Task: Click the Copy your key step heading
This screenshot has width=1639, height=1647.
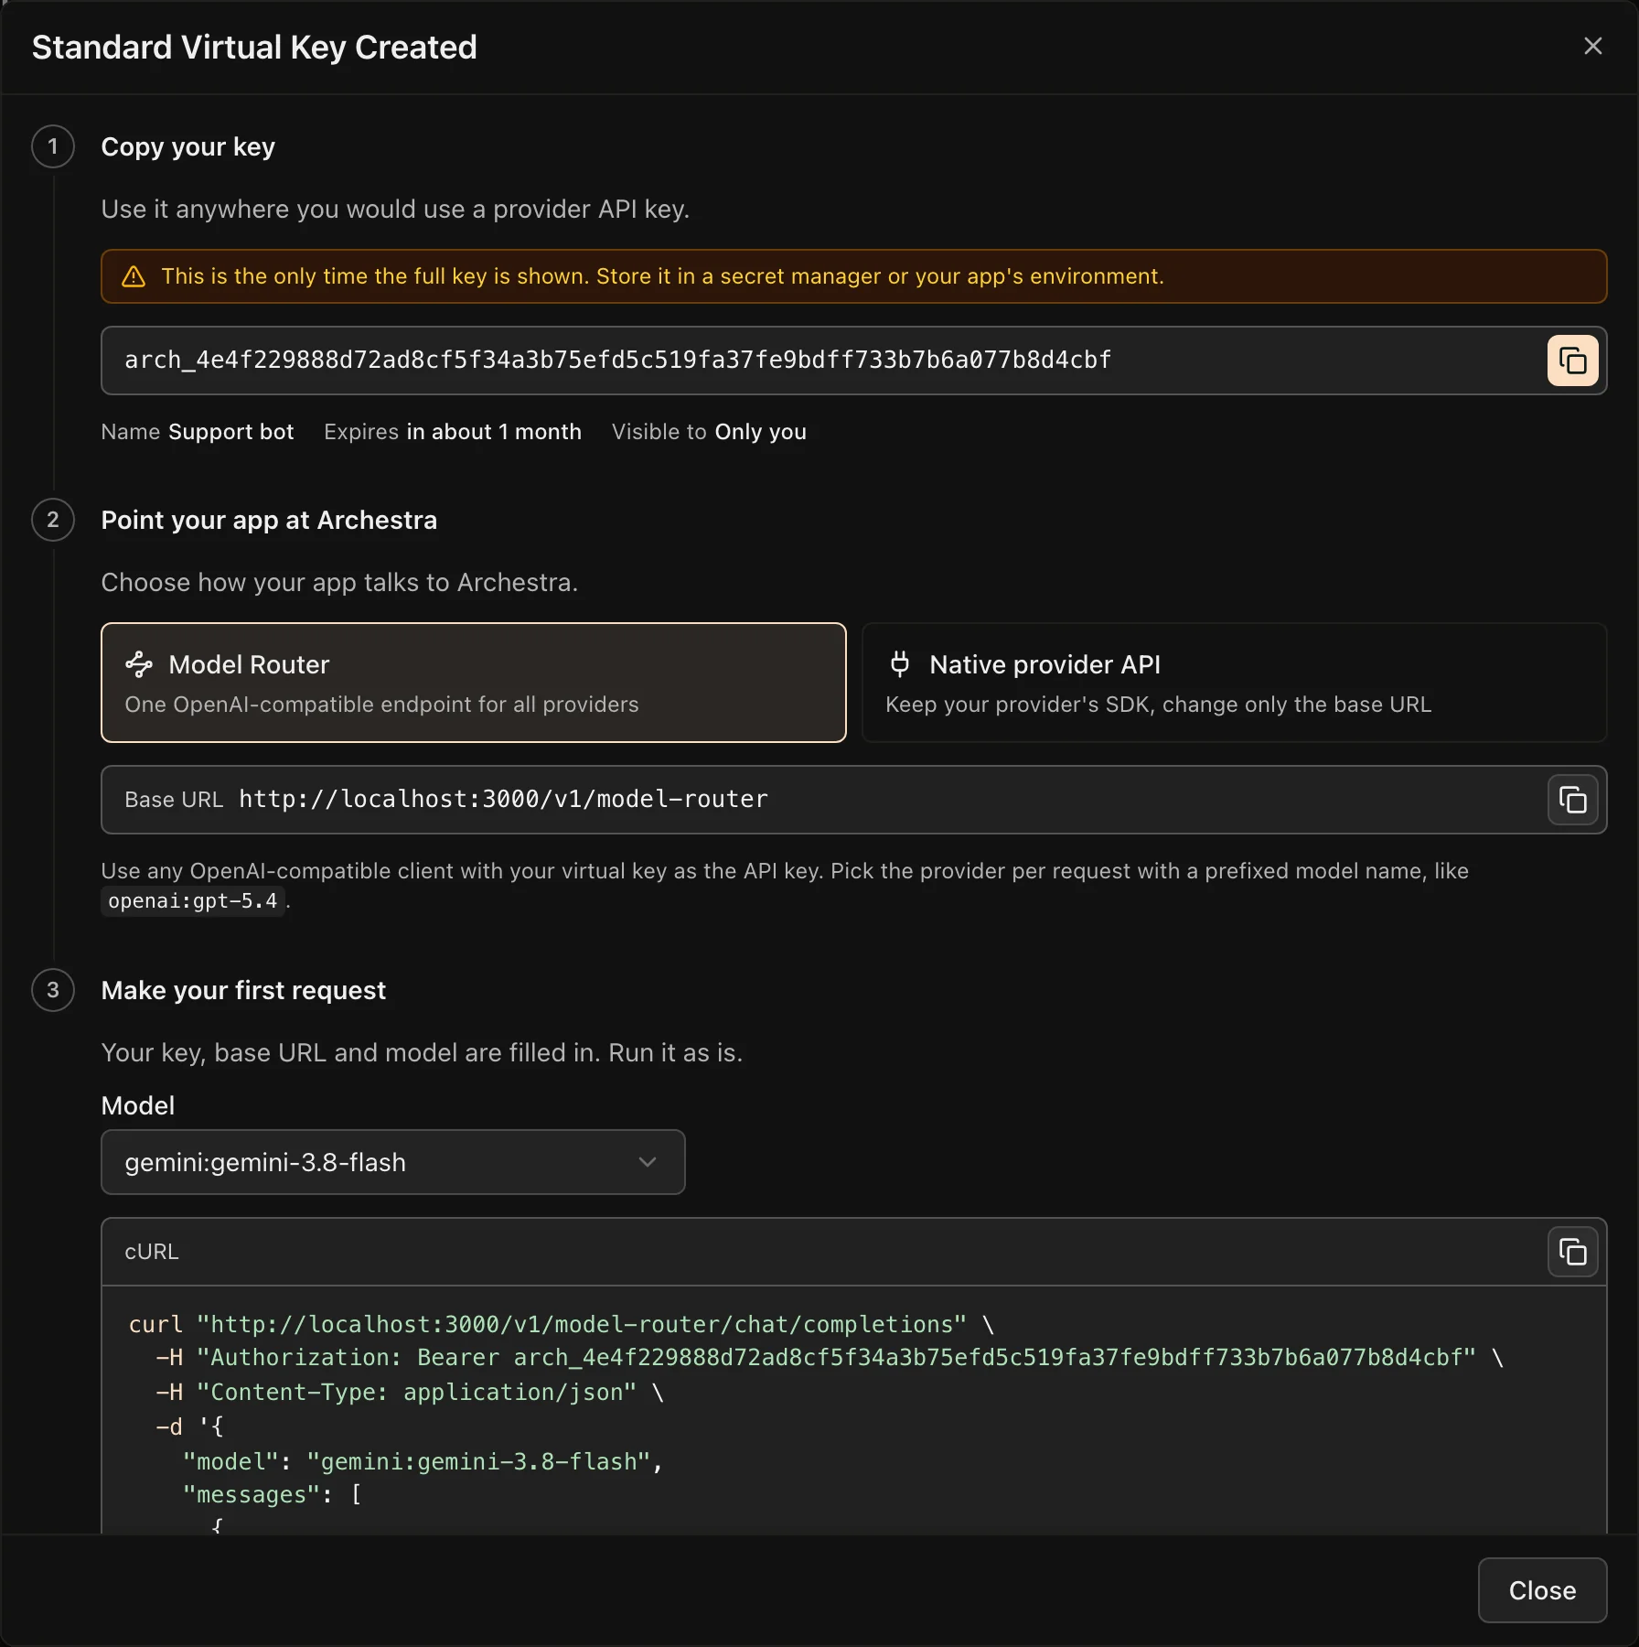Action: coord(188,146)
